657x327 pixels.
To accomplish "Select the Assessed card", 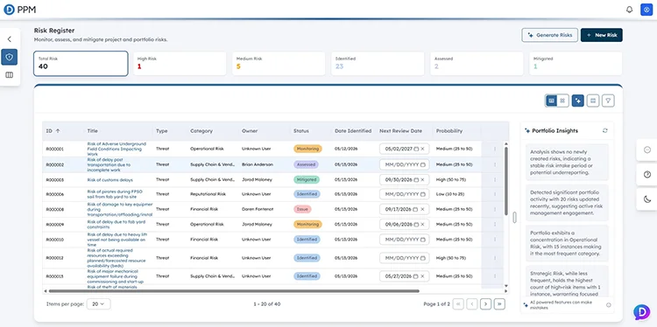I will [x=477, y=64].
